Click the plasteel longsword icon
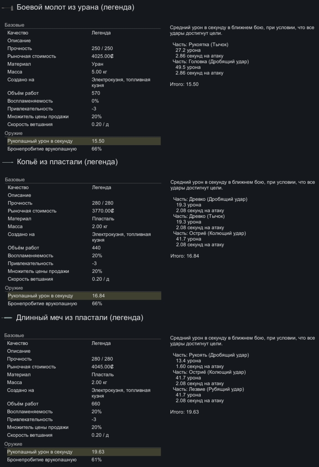This screenshot has width=319, height=467. tap(8, 318)
